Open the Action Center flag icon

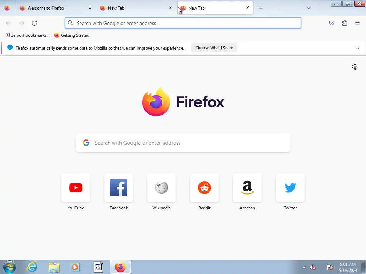pos(330,267)
